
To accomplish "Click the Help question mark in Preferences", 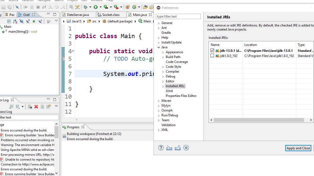I will coord(161,148).
